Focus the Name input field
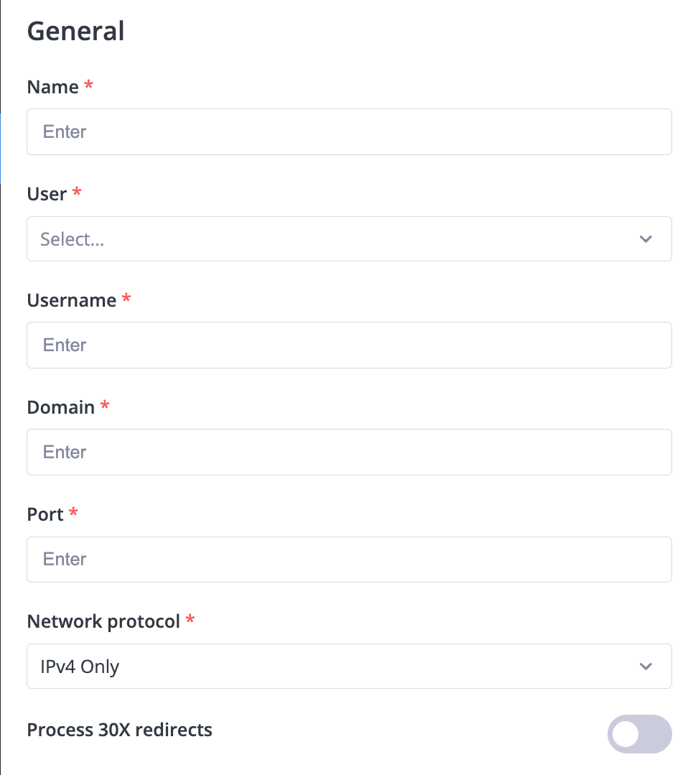This screenshot has width=698, height=775. point(349,132)
